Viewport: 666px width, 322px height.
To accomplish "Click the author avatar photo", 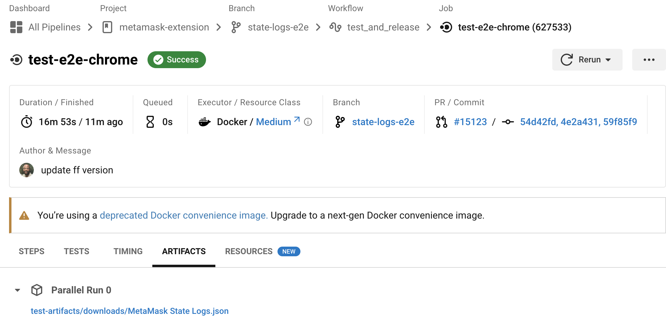I will pos(27,170).
